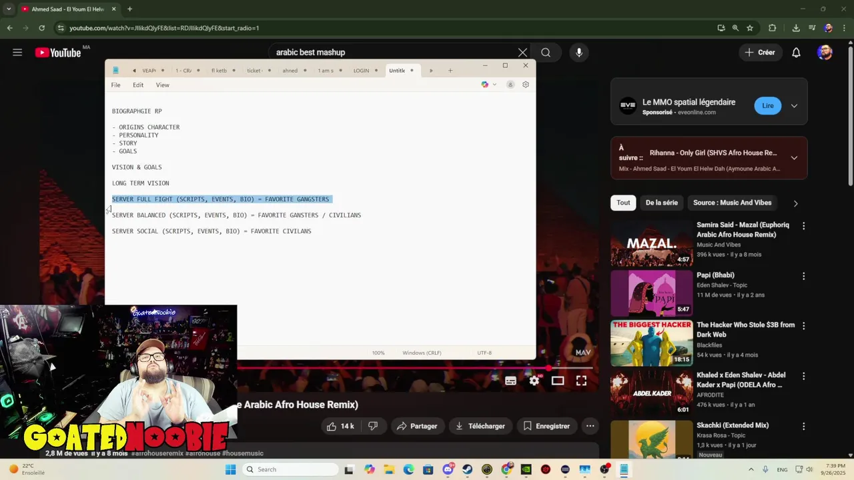The image size is (854, 480).
Task: Open Notepad account profile icon
Action: pyautogui.click(x=510, y=85)
